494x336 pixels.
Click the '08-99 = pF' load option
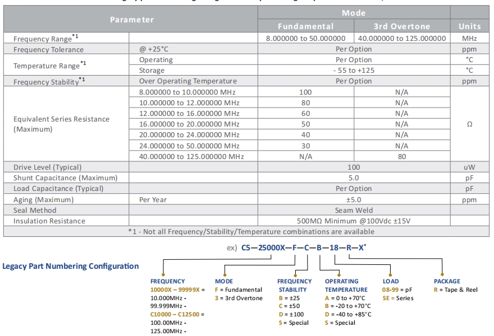[x=397, y=290]
